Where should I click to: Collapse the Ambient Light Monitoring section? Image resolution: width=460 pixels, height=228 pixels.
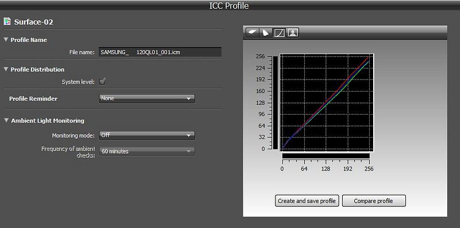click(x=6, y=120)
